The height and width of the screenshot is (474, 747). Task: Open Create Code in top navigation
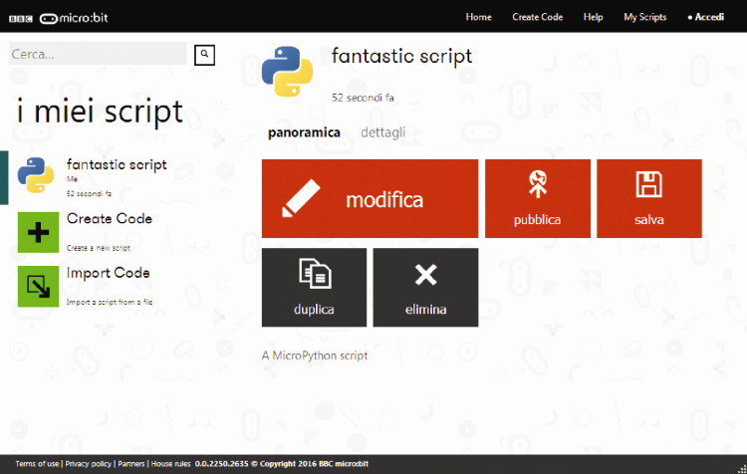pyautogui.click(x=538, y=17)
